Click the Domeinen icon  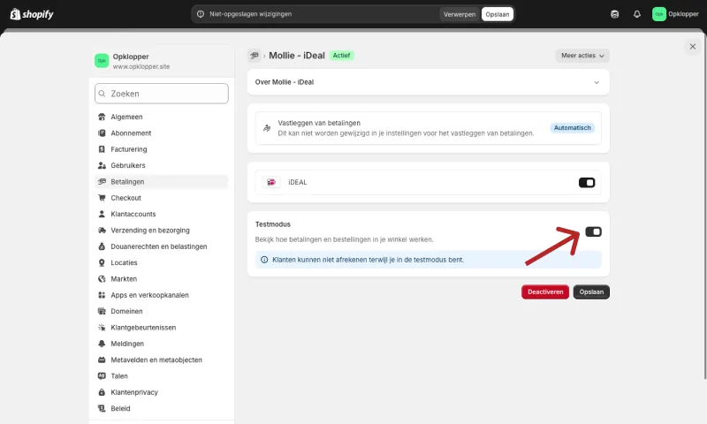click(102, 311)
